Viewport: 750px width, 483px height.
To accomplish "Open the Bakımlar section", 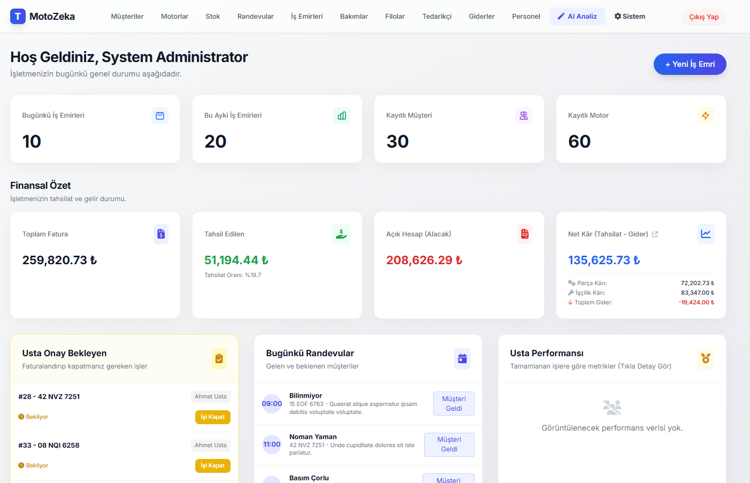I will [x=354, y=17].
